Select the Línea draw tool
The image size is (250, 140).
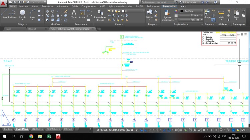[x=4, y=14]
